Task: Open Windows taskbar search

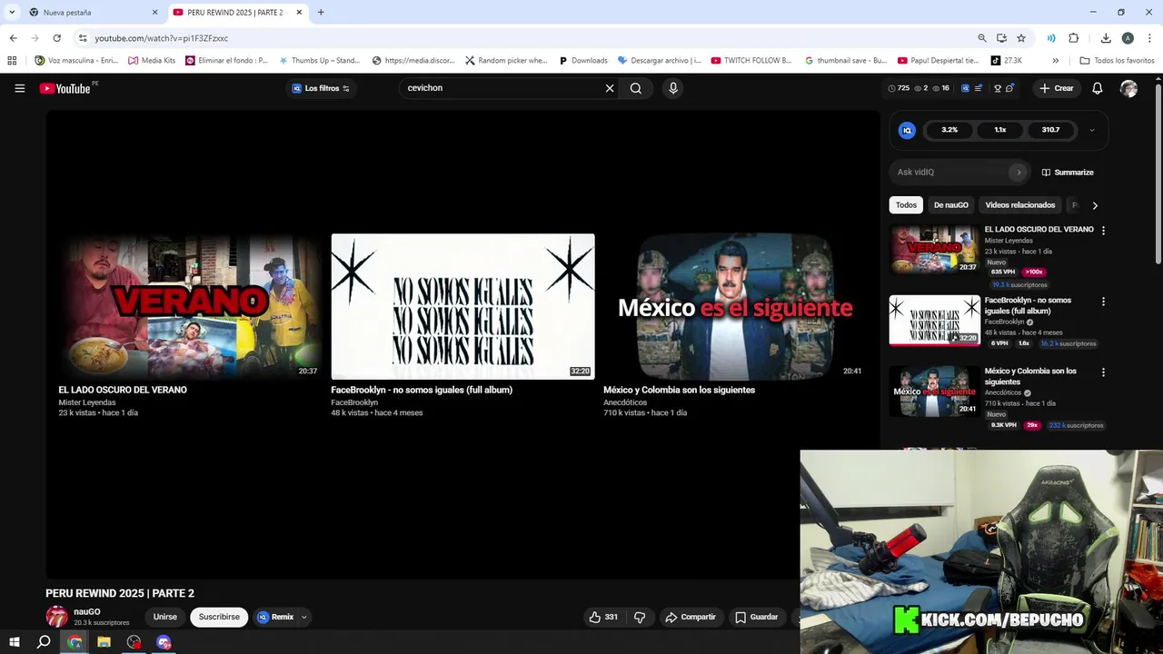Action: point(44,642)
